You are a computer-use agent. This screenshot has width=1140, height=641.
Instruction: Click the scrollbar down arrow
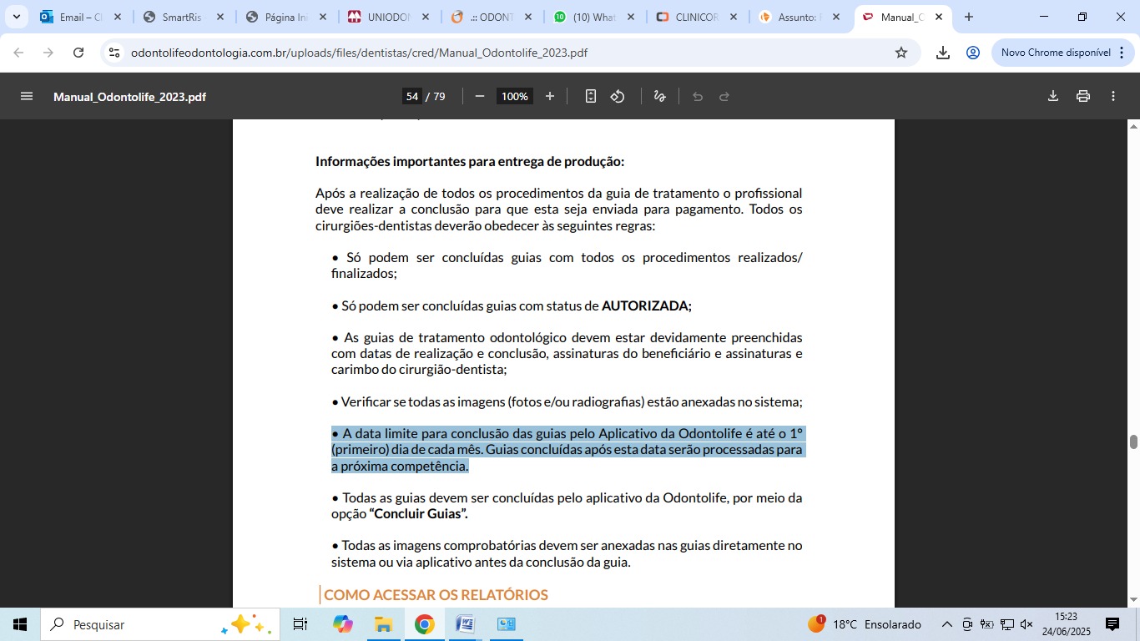[1133, 600]
